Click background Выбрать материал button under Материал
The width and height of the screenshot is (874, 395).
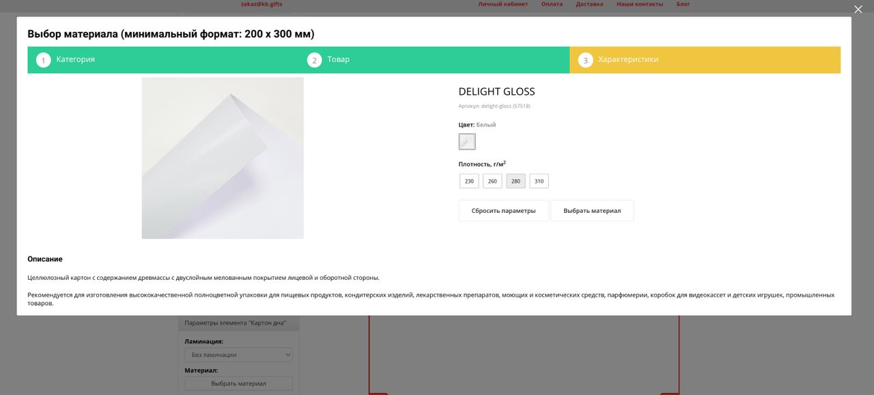[238, 383]
